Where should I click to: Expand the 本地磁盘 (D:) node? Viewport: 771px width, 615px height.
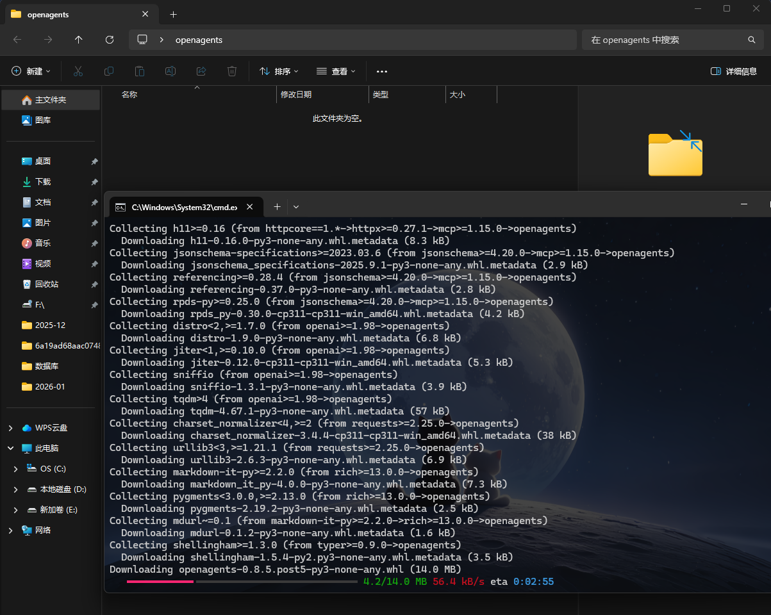coord(16,489)
